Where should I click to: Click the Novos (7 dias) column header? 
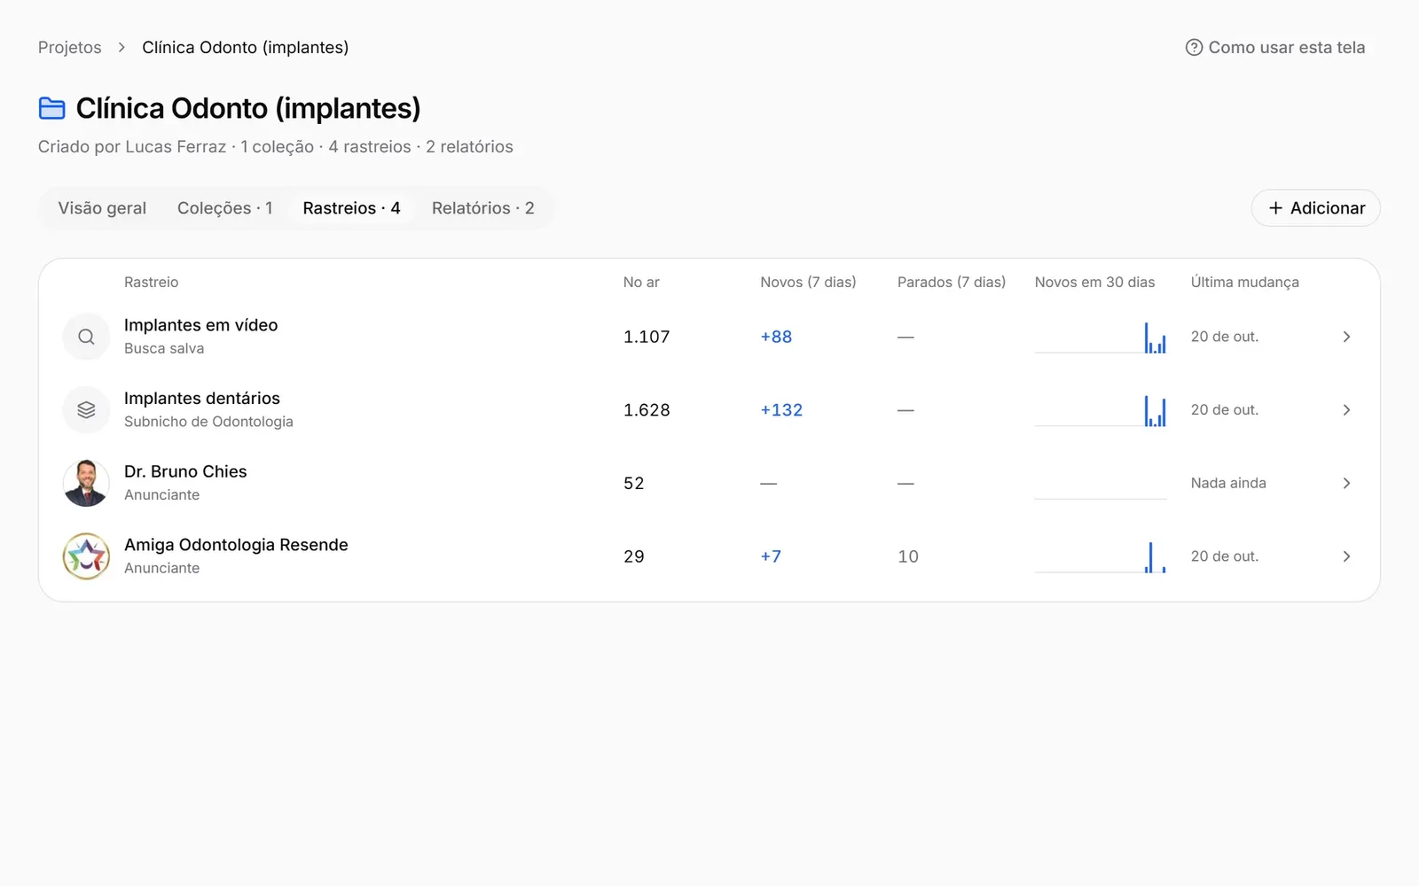coord(808,282)
